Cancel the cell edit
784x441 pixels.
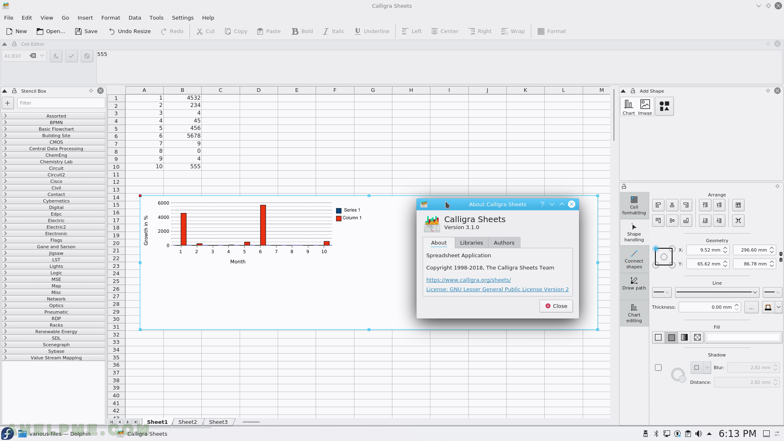click(87, 56)
